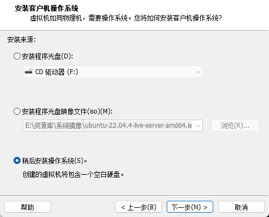
Task: Click the ubuntu-22.04.4 ISO path field
Action: coord(113,126)
